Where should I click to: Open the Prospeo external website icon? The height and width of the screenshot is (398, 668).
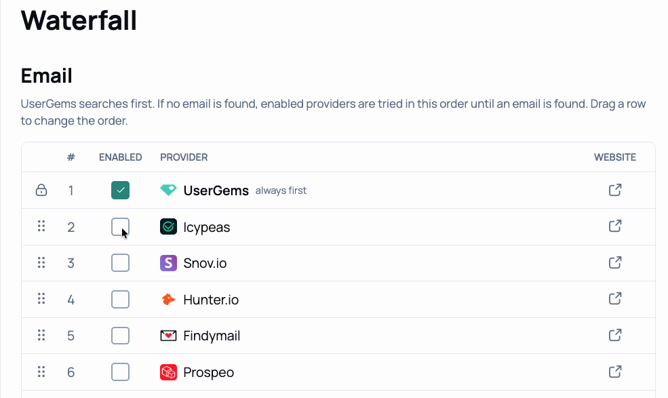click(x=614, y=372)
